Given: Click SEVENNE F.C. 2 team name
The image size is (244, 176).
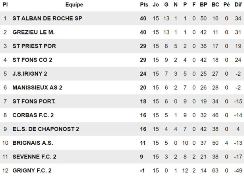Looking at the screenshot, I should click(x=35, y=157).
